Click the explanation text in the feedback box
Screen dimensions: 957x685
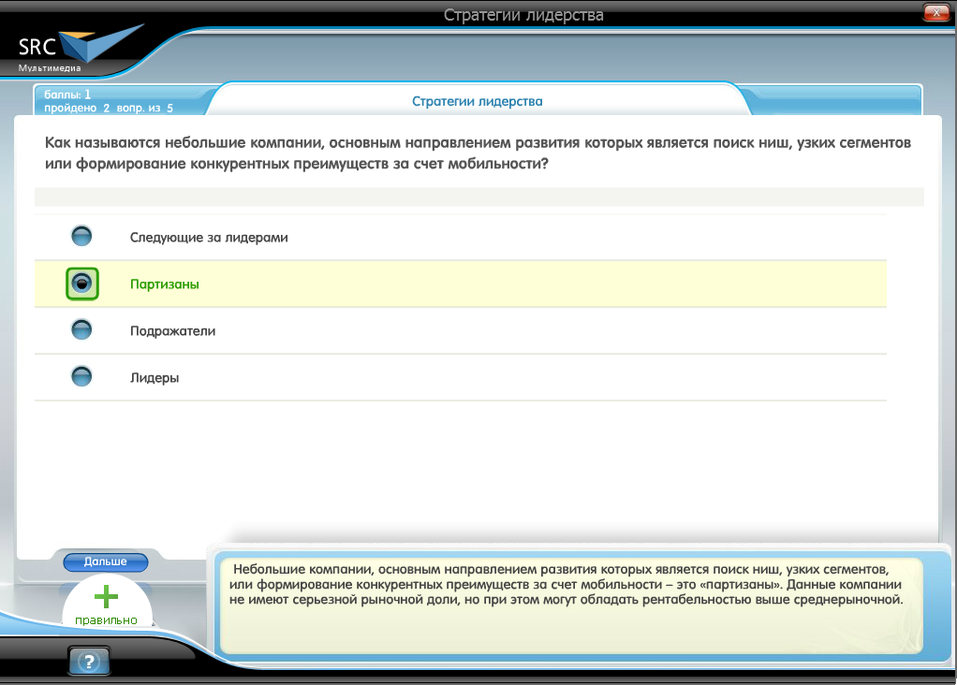pos(567,584)
